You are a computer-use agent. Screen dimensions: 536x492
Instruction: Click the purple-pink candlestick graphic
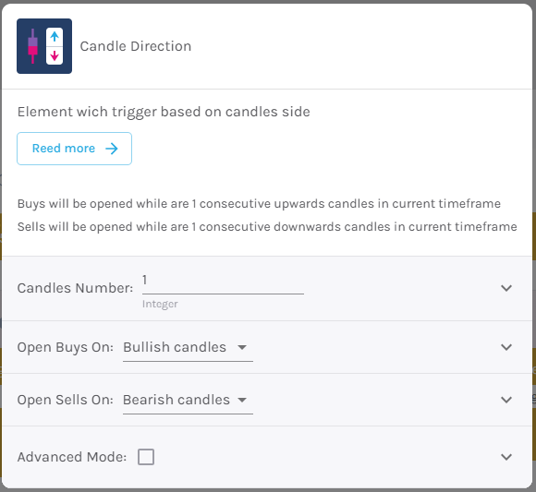[33, 46]
